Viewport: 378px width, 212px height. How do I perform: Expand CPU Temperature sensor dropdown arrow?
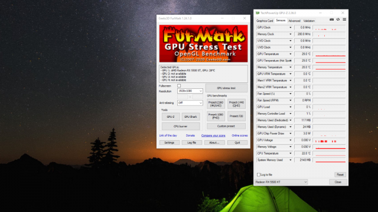290,153
